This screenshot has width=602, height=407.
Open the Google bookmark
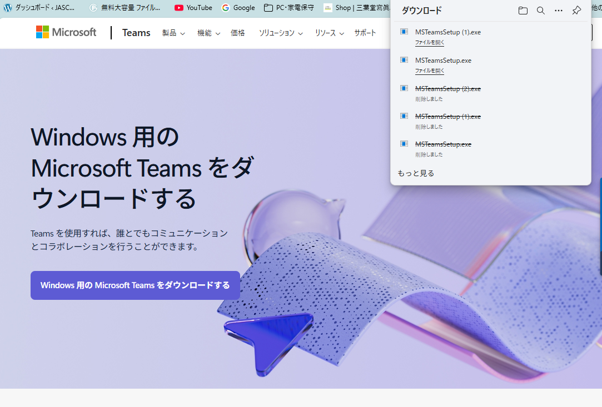coord(238,8)
